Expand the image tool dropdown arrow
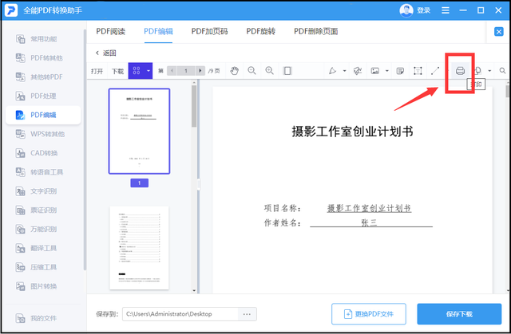Viewport: 511px width, 334px height. 386,71
